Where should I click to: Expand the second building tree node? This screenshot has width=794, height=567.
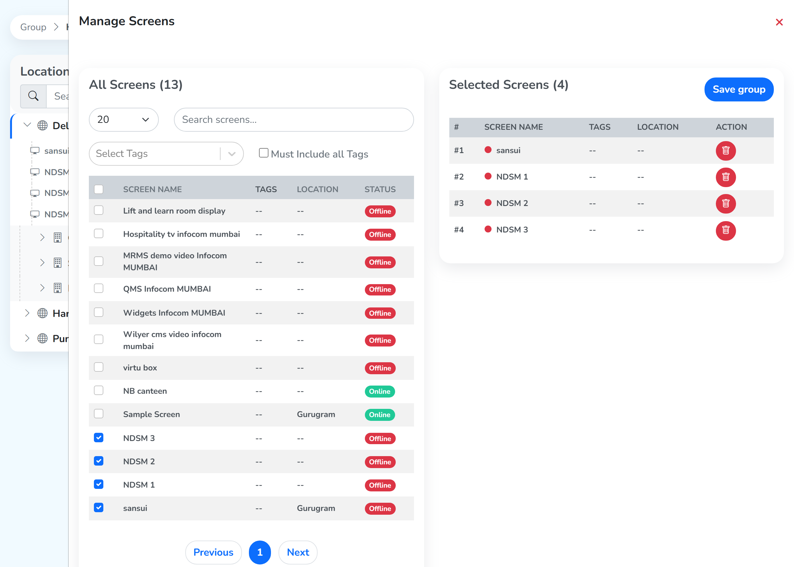(x=42, y=262)
